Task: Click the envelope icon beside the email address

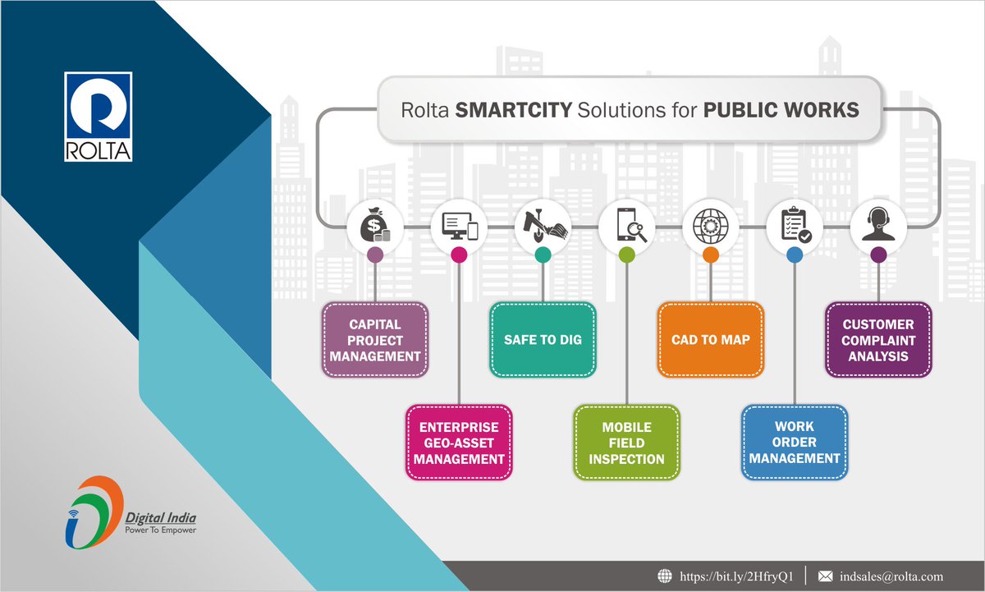Action: (827, 577)
